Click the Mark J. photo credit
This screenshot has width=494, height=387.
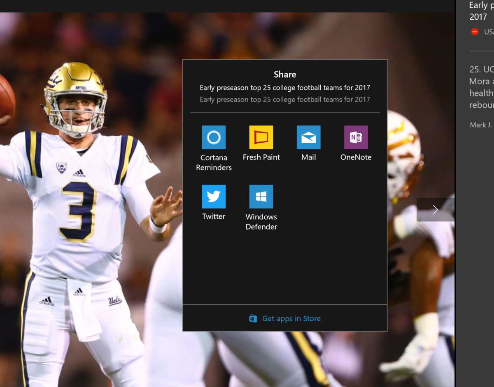pyautogui.click(x=482, y=125)
